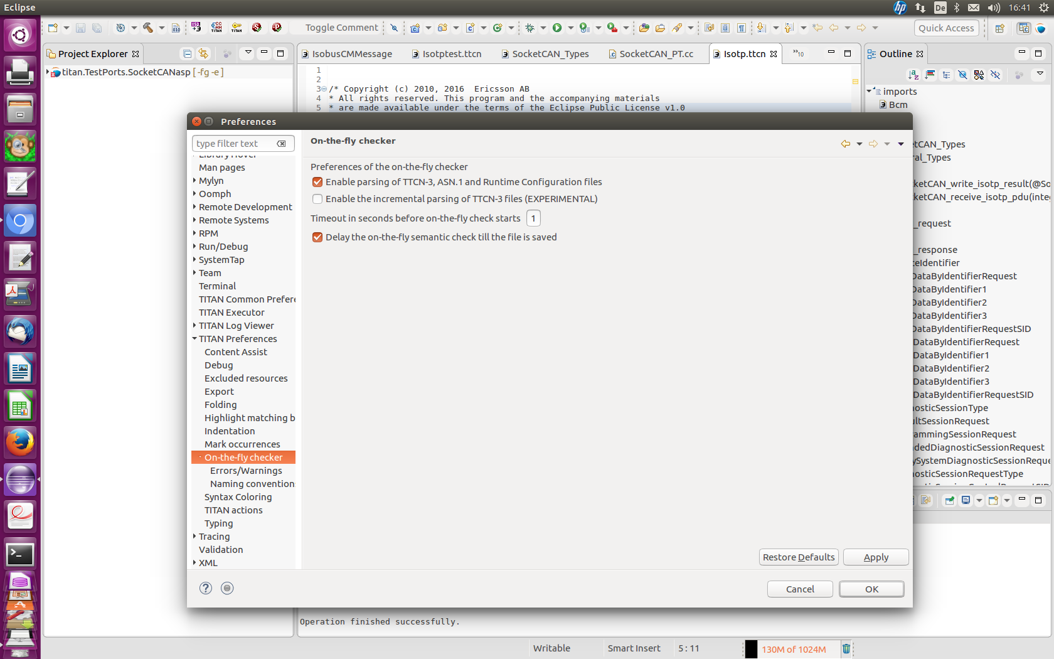This screenshot has height=659, width=1054.
Task: Open Terminal from the Ubuntu dock
Action: coord(20,554)
